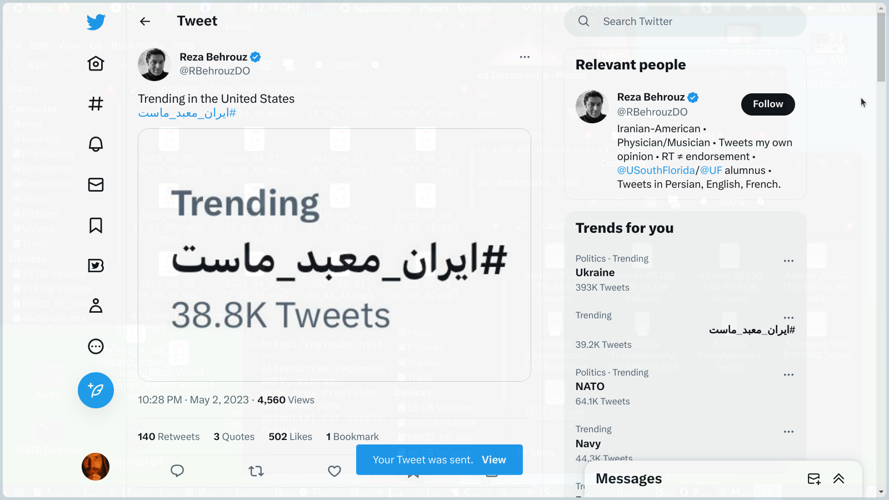889x500 pixels.
Task: Follow Reza Behrouz
Action: click(767, 104)
